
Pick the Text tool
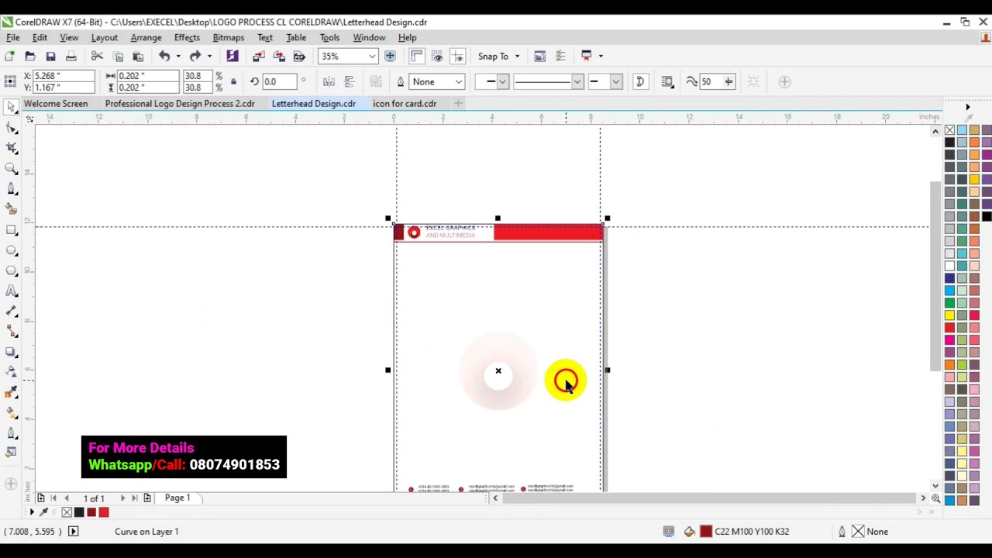12,291
